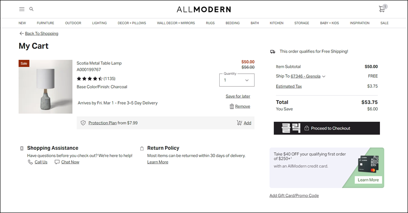Open the BABY + KIDS menu
Screen dimensions: 408x213
[329, 23]
